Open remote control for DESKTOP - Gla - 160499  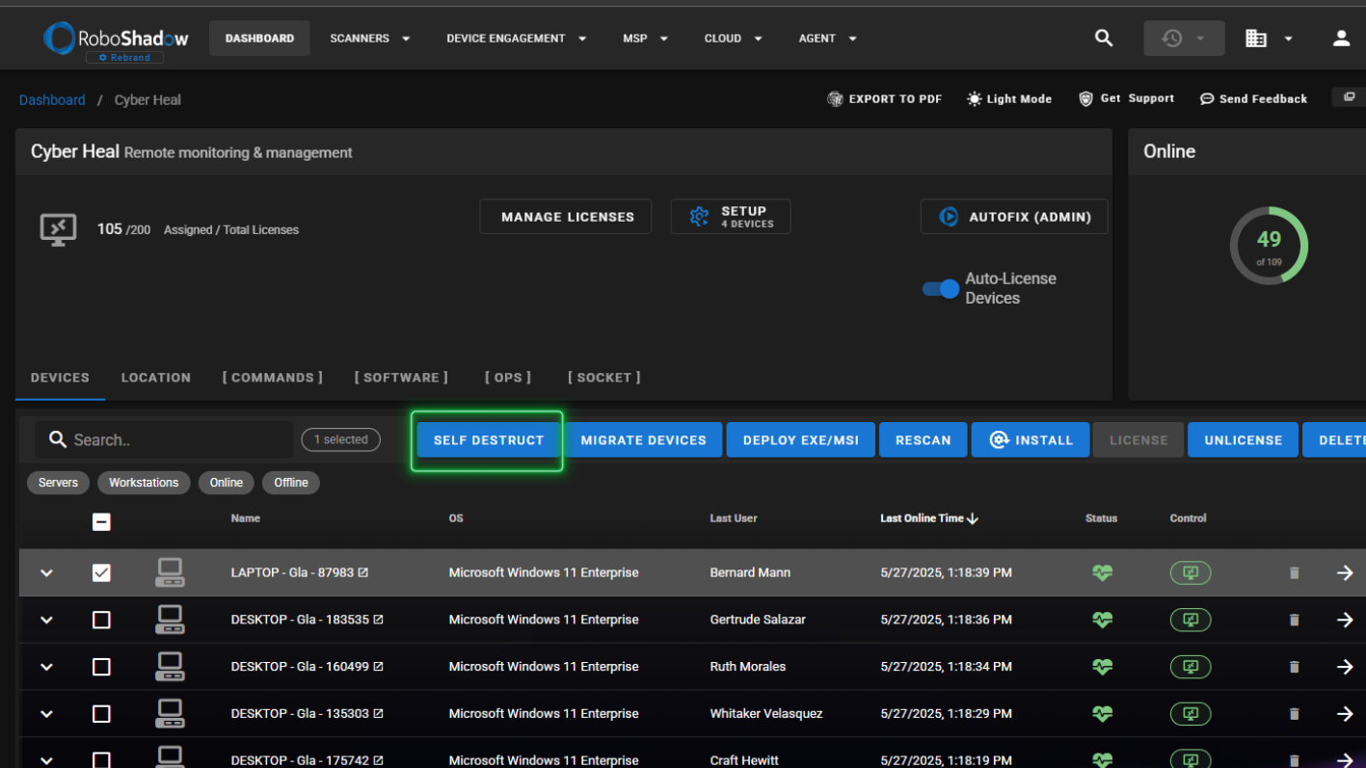[x=1191, y=667]
